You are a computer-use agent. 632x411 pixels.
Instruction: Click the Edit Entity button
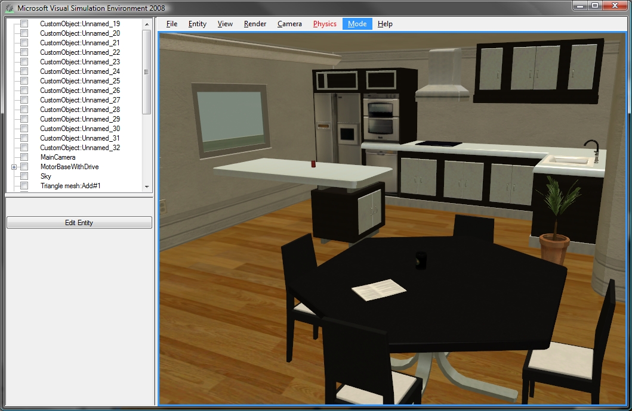point(79,222)
